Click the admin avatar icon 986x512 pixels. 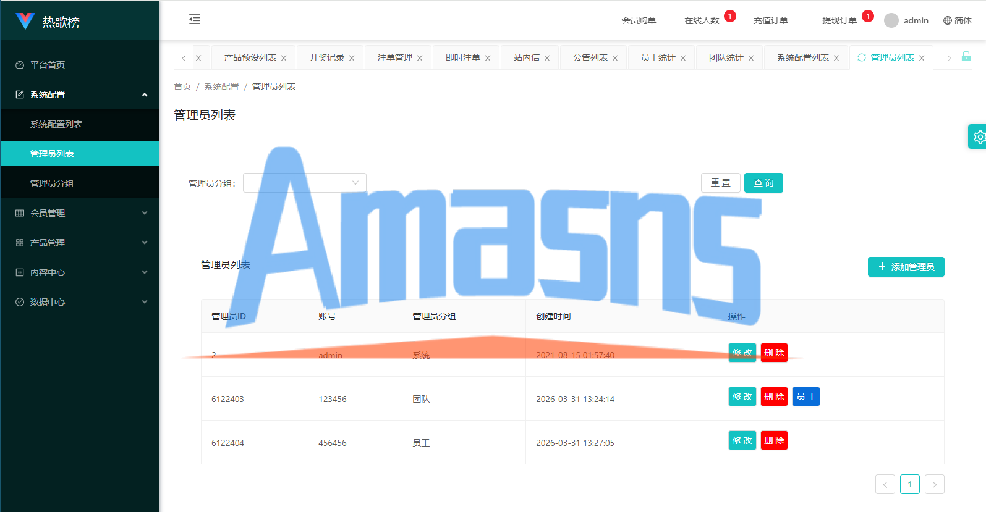pos(891,20)
